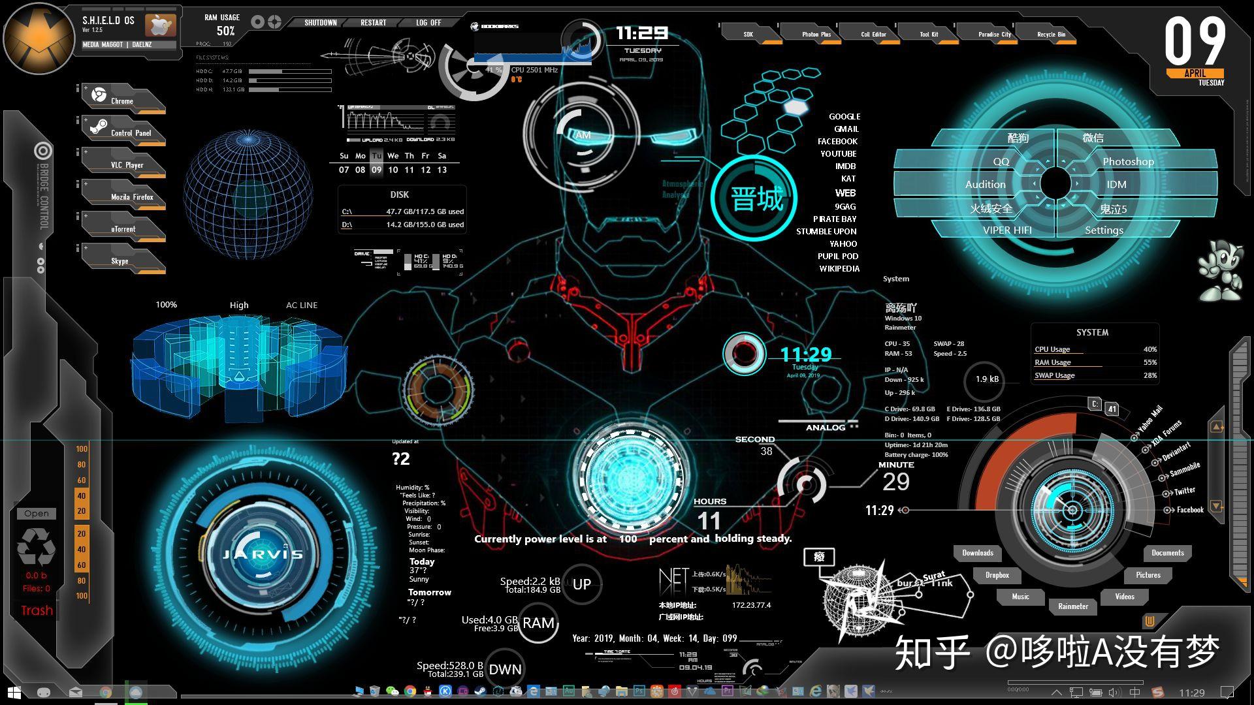Click the down arrow on the right edge panel

click(x=1216, y=506)
